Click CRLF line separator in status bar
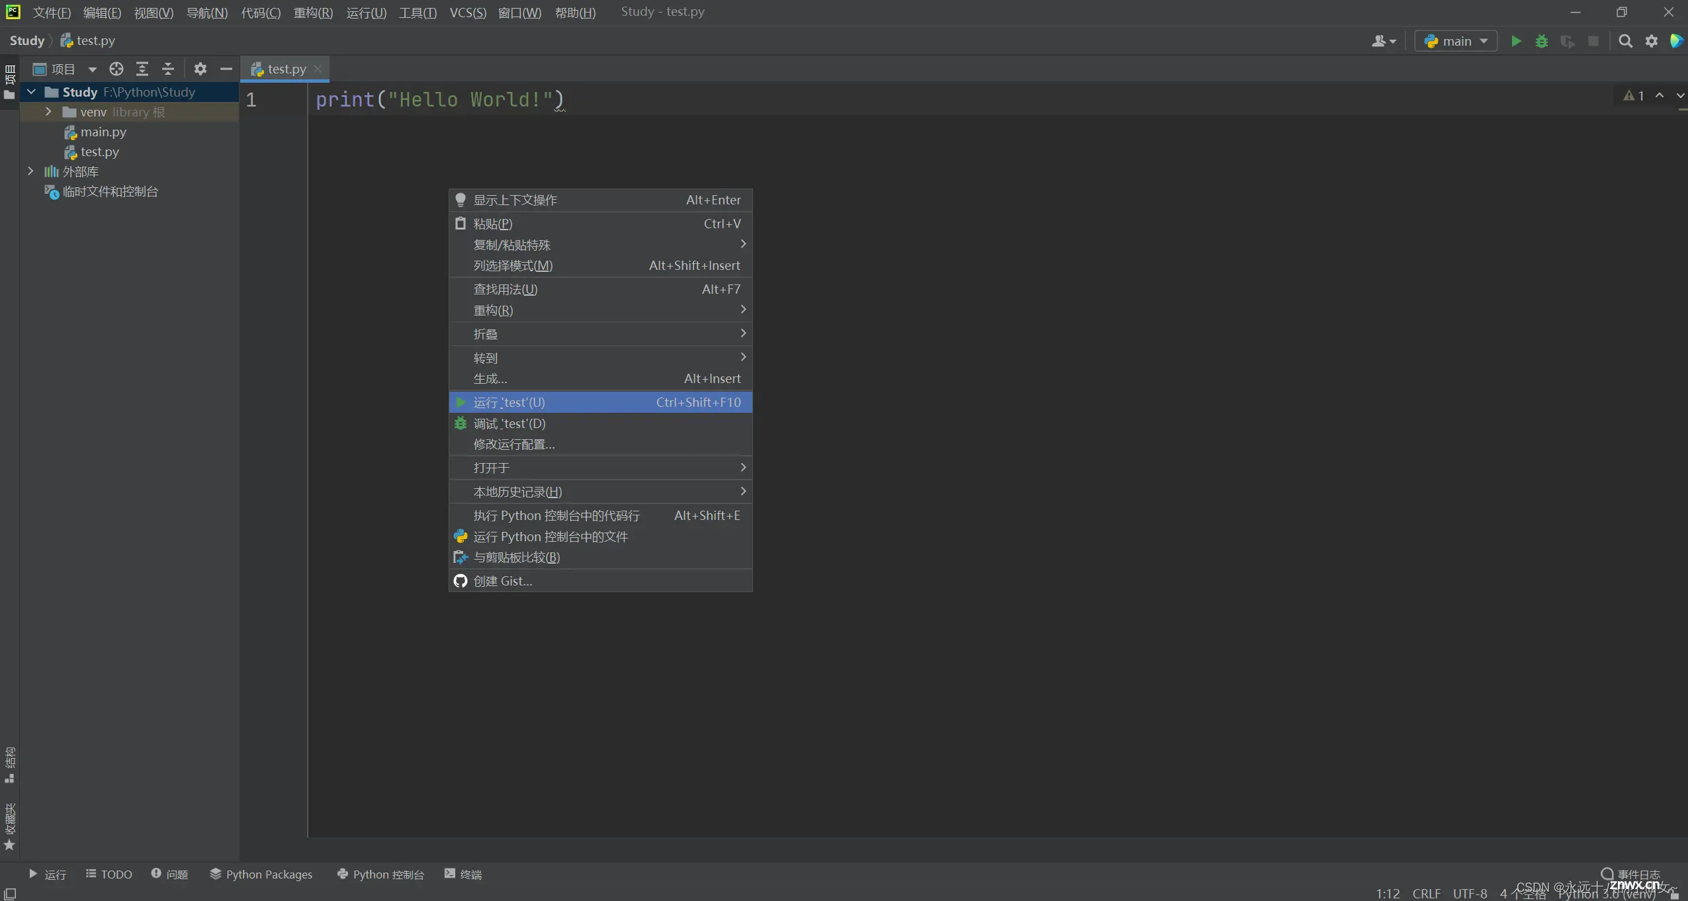 tap(1427, 894)
